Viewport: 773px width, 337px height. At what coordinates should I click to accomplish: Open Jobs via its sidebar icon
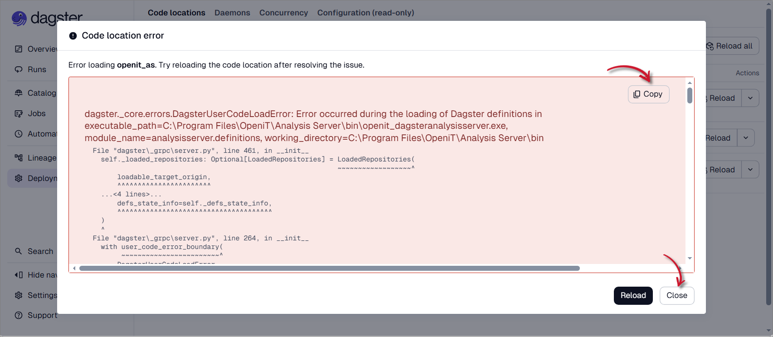pos(19,113)
